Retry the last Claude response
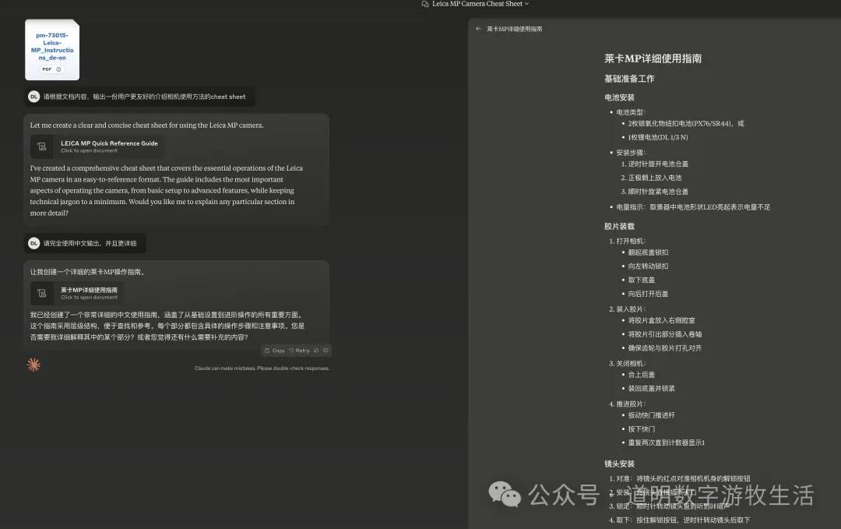 click(x=299, y=351)
